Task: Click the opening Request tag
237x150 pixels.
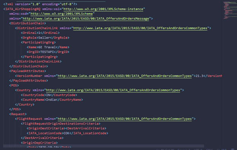Action: point(18,114)
